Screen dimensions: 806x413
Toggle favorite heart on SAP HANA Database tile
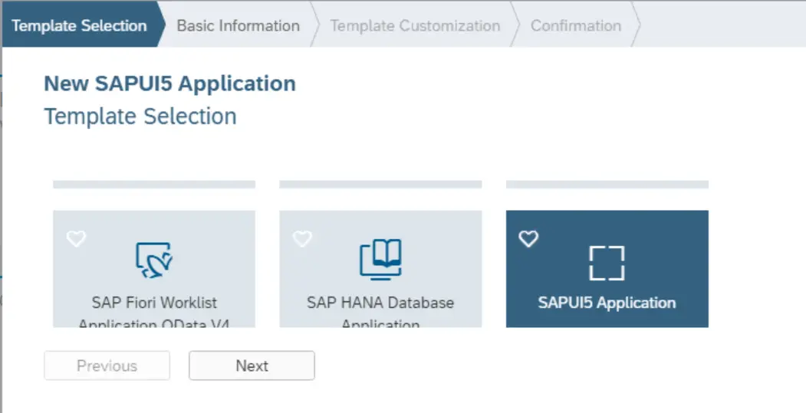tap(302, 239)
